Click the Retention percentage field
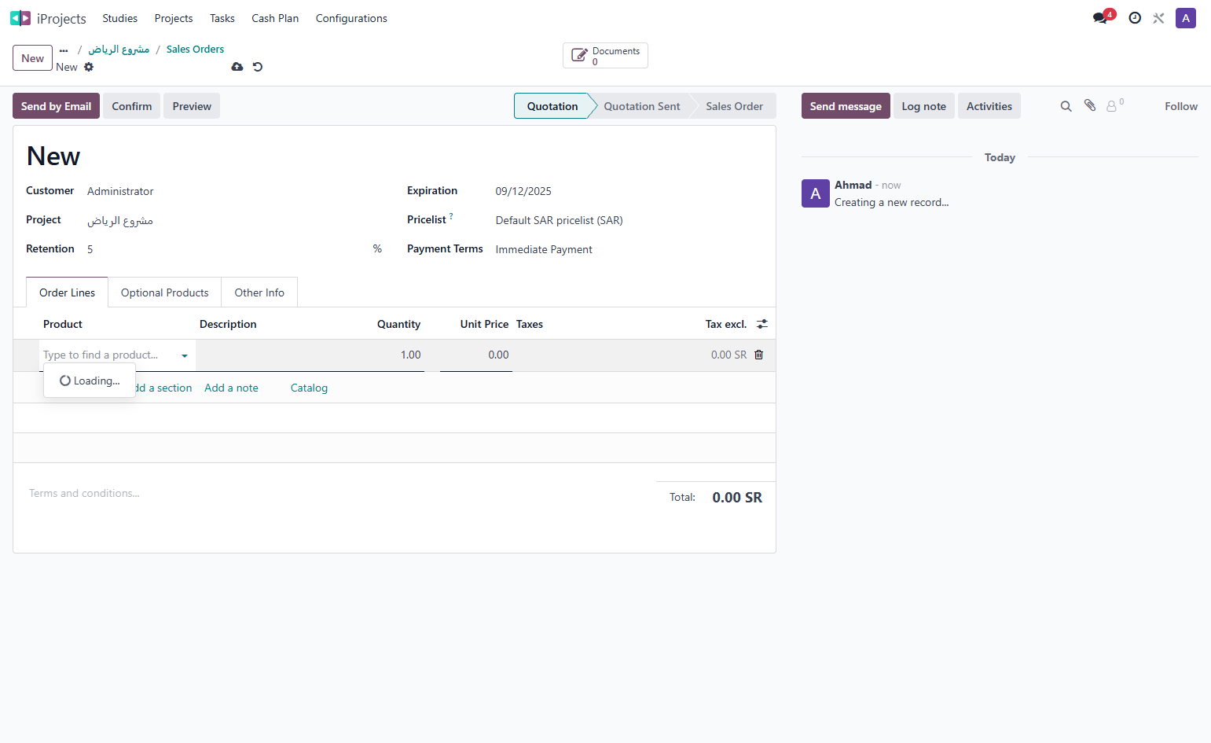Image resolution: width=1211 pixels, height=743 pixels. (x=228, y=249)
